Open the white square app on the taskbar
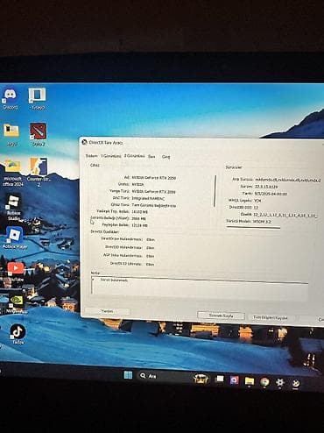324x433 pixels. point(219,380)
